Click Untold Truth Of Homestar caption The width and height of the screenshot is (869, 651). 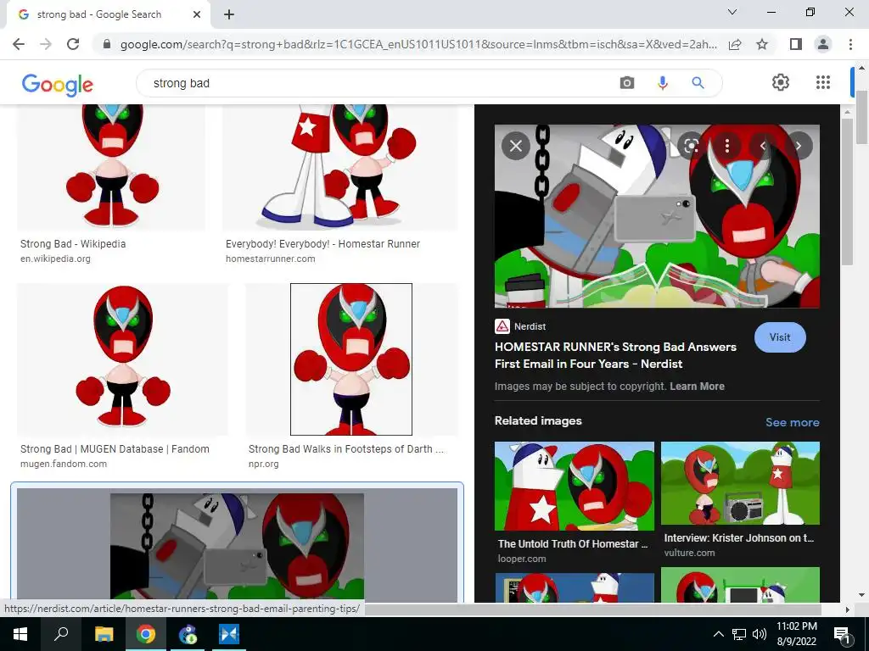(x=573, y=544)
